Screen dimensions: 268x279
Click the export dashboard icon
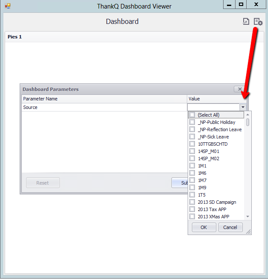coord(246,21)
